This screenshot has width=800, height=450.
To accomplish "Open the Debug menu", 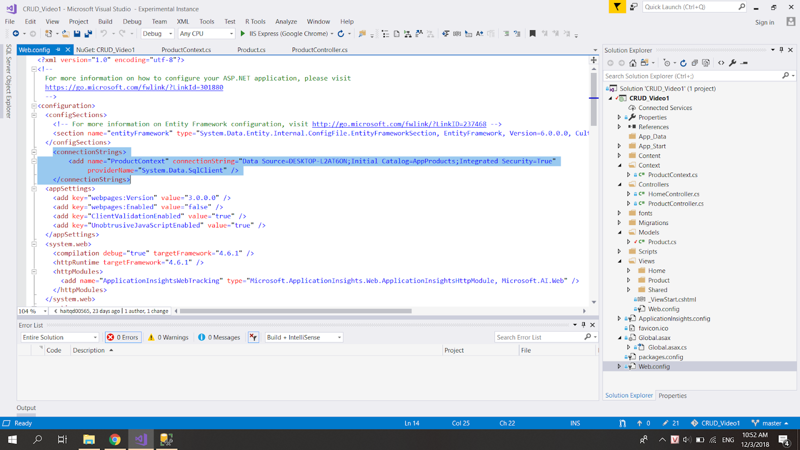I will (132, 21).
